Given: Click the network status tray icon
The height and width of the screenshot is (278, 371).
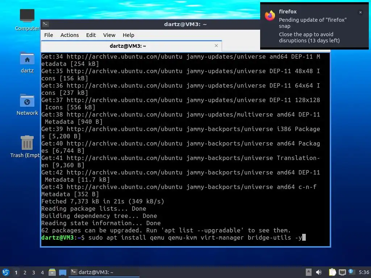Looking at the screenshot, I should point(342,272).
